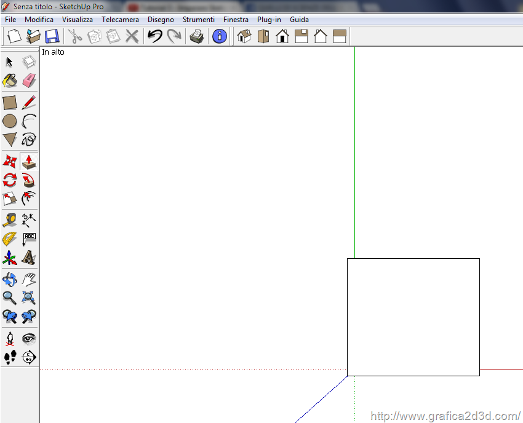This screenshot has height=423, width=523.
Task: Click the Undo arrow button
Action: click(154, 36)
